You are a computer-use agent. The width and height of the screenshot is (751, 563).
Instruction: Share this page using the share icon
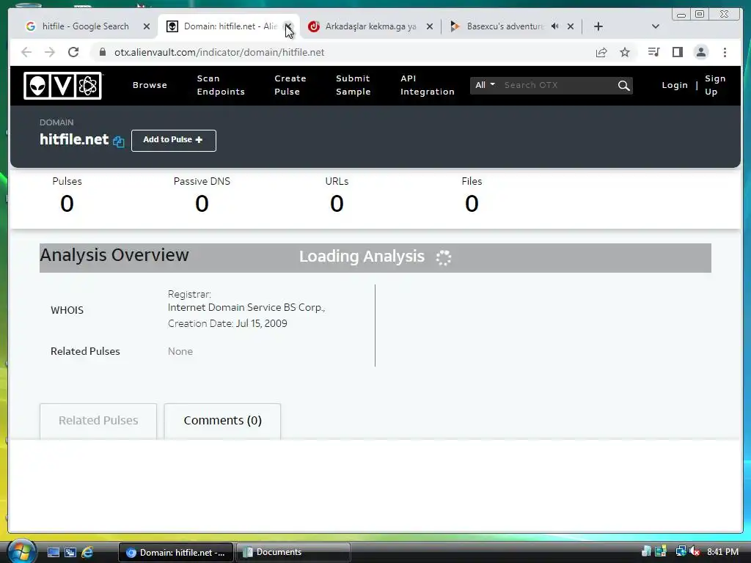(601, 52)
